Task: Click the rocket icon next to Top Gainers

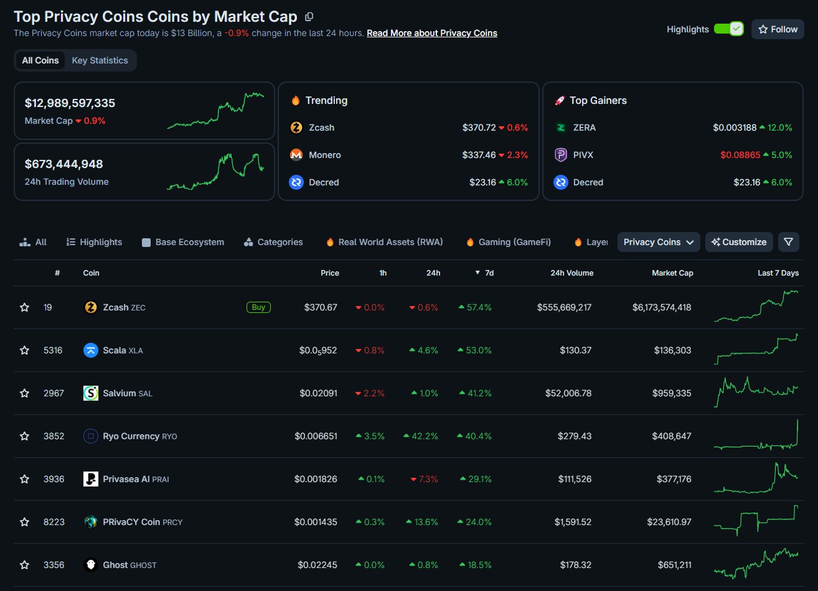Action: pyautogui.click(x=560, y=100)
